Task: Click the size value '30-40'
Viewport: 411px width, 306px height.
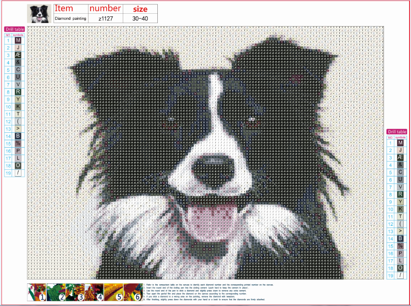Action: tap(140, 18)
